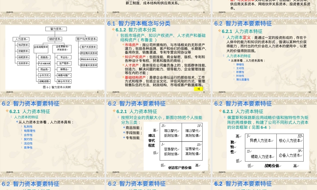Click the heading '6.1.2 智力资本分类'
Screen dimensions: 317x190
[x=136, y=30]
